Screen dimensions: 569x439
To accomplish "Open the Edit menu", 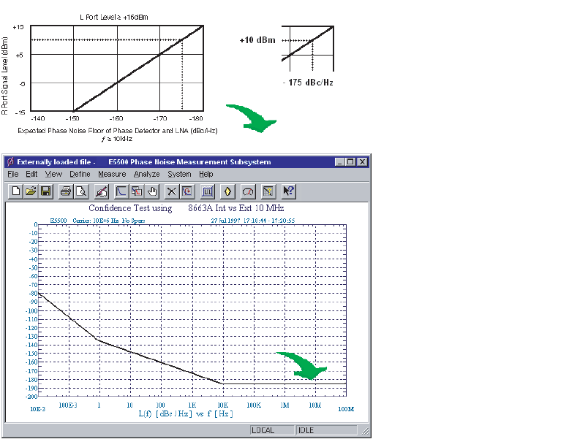I will pyautogui.click(x=31, y=174).
